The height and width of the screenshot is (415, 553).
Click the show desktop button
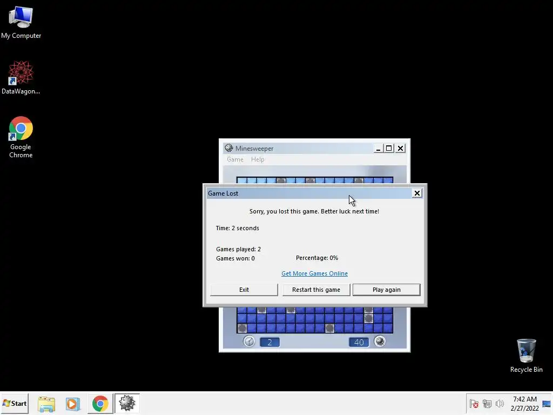(x=547, y=404)
